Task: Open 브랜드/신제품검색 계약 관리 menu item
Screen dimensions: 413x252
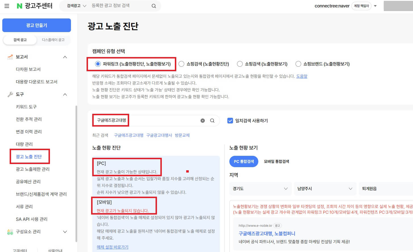Action: [41, 194]
